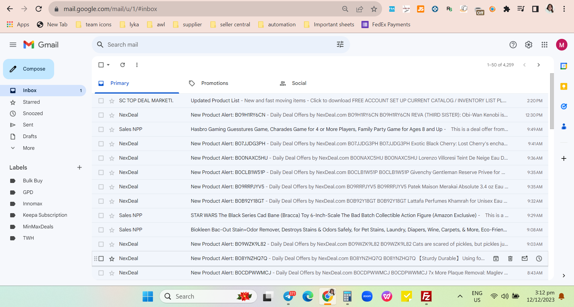
Task: Click the mail list vertical scrollbar
Action: [x=552, y=101]
